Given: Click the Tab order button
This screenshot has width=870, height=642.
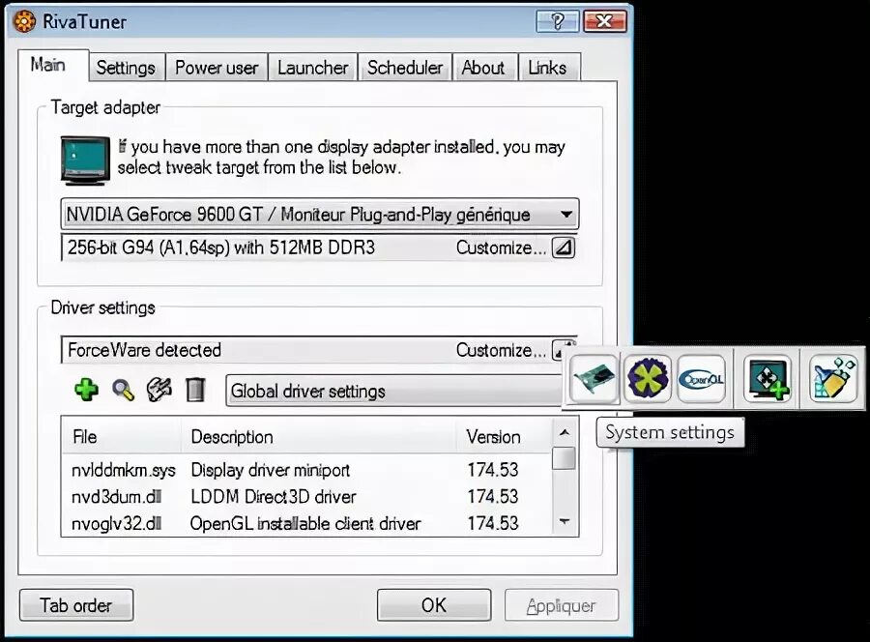Looking at the screenshot, I should [x=76, y=605].
